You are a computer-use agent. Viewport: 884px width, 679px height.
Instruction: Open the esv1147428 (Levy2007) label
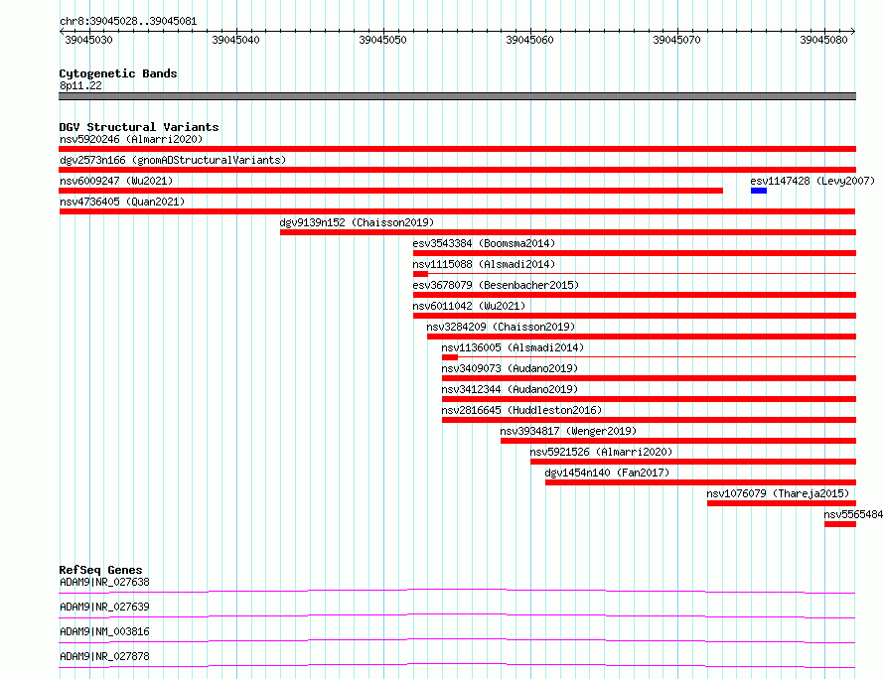[812, 181]
